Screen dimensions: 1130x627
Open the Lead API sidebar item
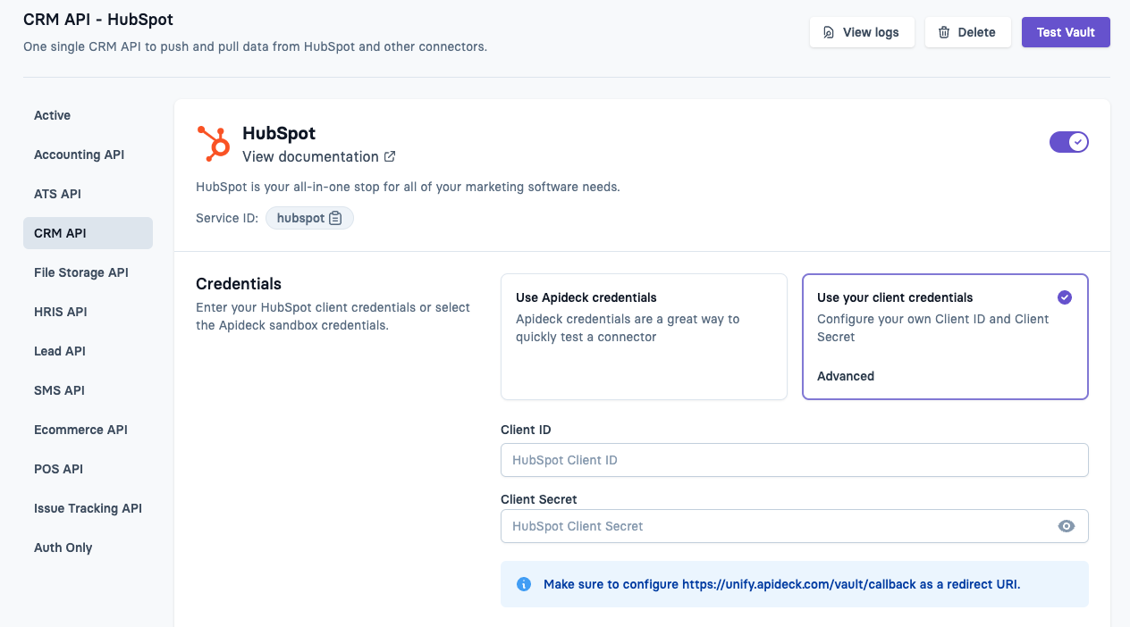(x=88, y=351)
